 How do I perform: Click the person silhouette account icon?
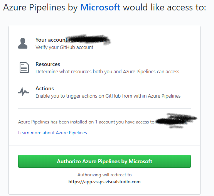click(23, 43)
